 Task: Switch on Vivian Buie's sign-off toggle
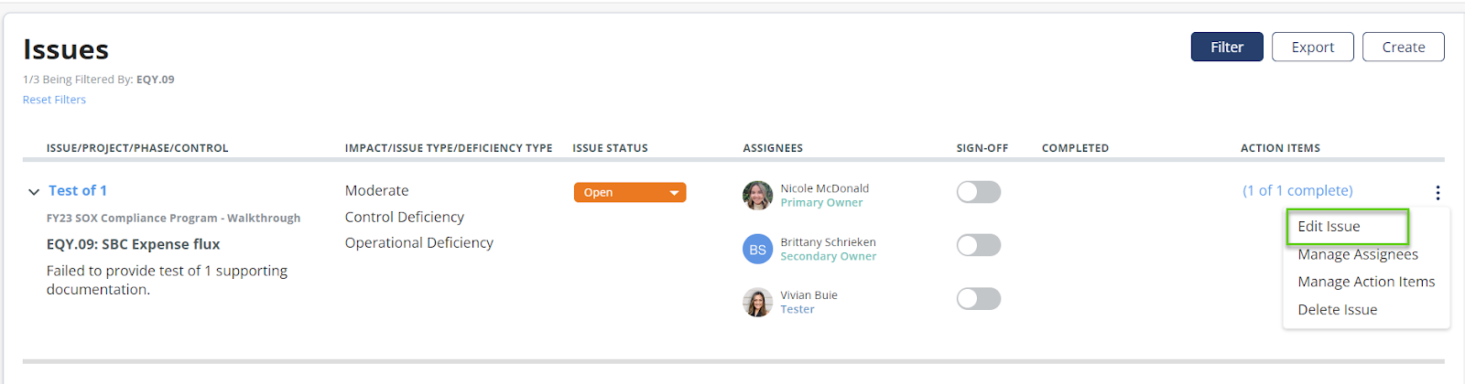(x=978, y=299)
